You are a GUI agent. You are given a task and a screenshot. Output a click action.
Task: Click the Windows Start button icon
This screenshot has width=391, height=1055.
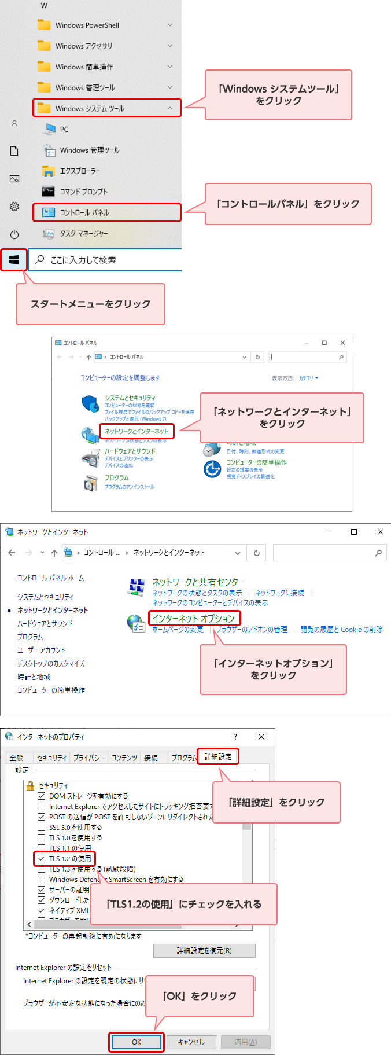pyautogui.click(x=14, y=260)
